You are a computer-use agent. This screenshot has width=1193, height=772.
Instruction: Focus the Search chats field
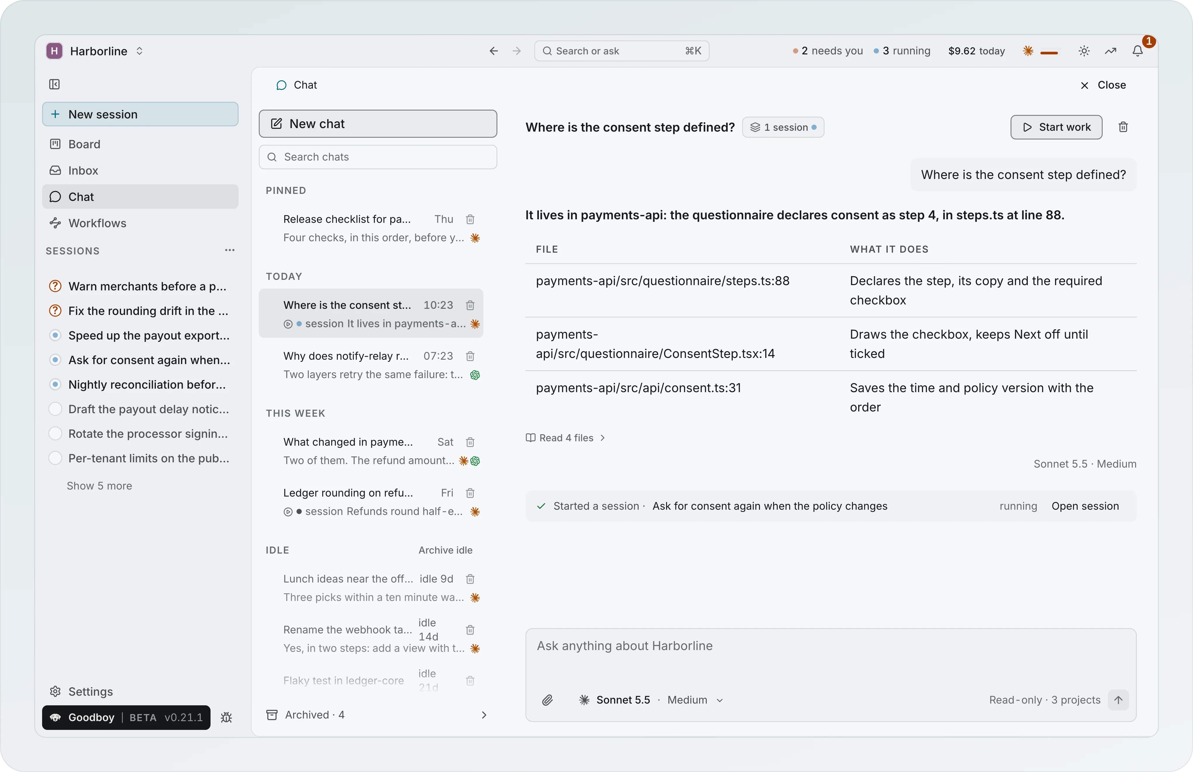click(378, 157)
